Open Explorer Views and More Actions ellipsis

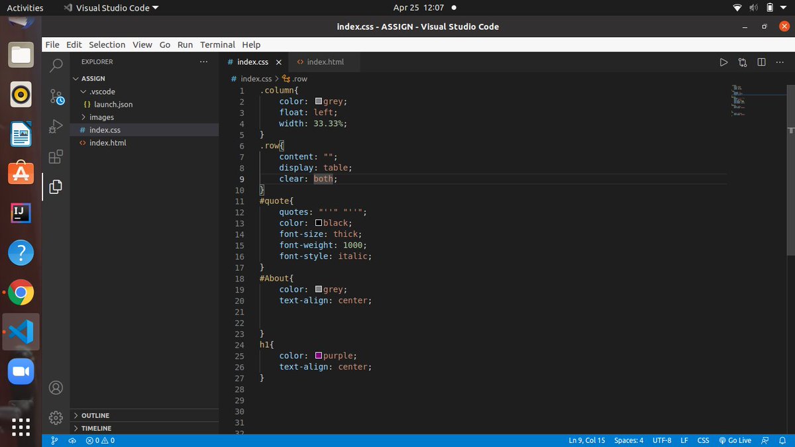point(203,62)
